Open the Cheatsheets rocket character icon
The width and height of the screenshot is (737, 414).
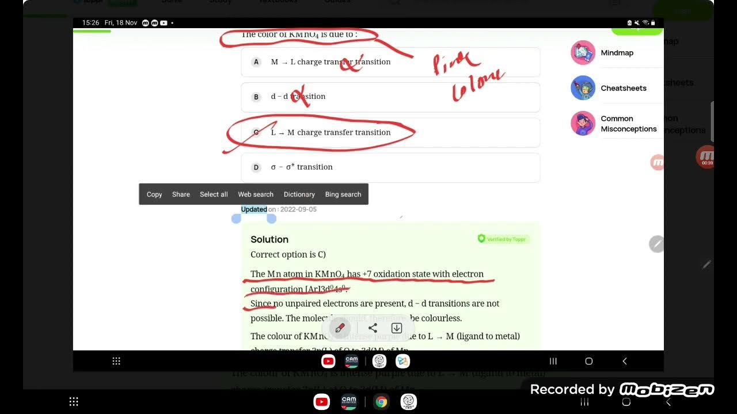583,88
